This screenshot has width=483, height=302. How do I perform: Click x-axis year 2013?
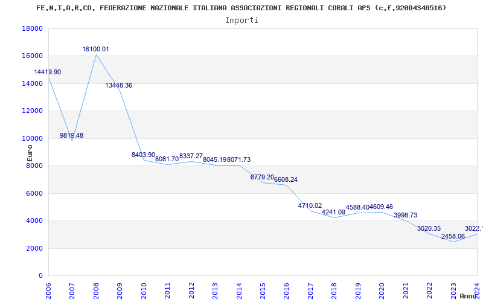coord(215,291)
